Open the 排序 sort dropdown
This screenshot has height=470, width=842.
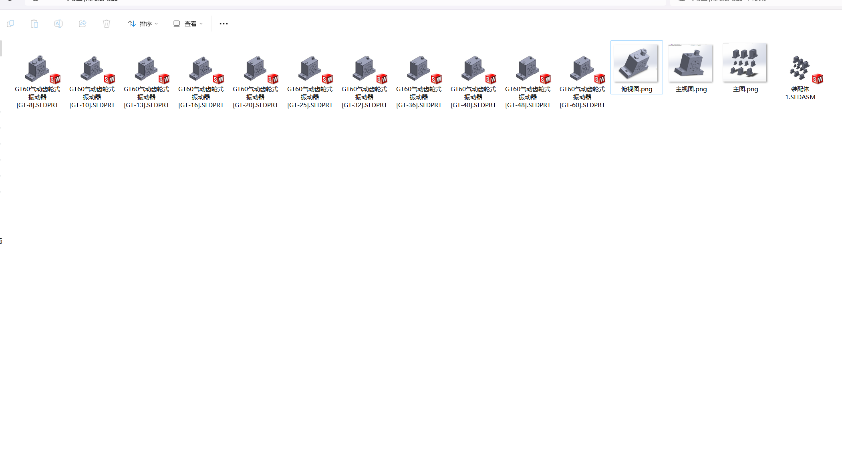point(143,24)
